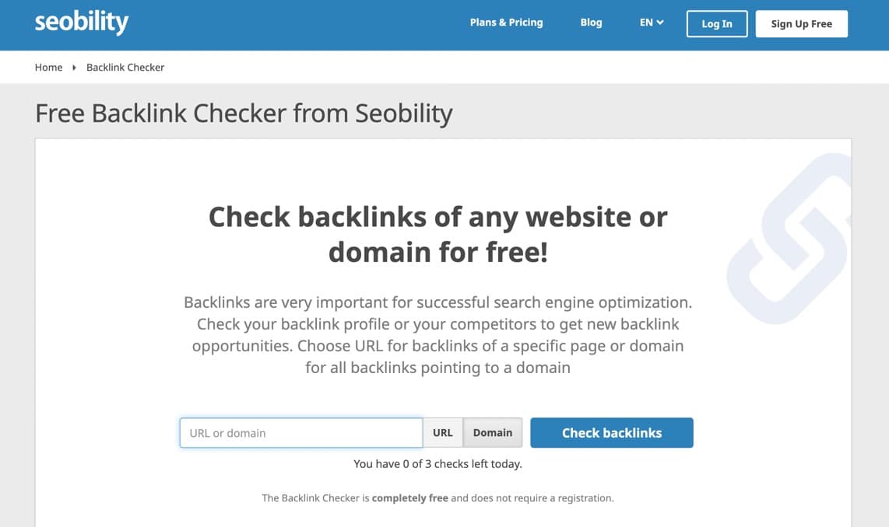Open Plans & Pricing page
Viewport: 889px width, 527px height.
(506, 23)
